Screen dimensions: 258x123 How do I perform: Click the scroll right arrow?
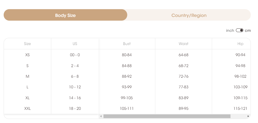248,116
